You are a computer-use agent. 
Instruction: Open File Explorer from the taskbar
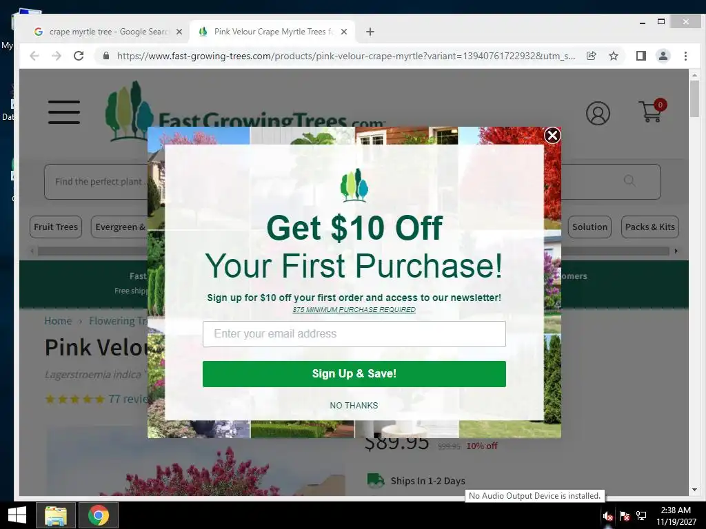(55, 515)
